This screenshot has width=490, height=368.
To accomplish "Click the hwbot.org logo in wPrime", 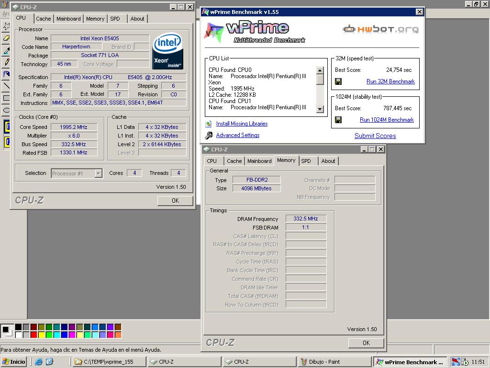I will coord(380,29).
